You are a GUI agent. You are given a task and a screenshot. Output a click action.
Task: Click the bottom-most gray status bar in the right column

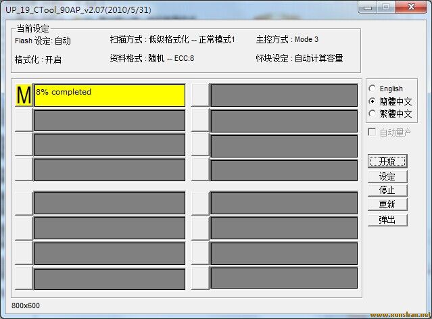[x=284, y=278]
